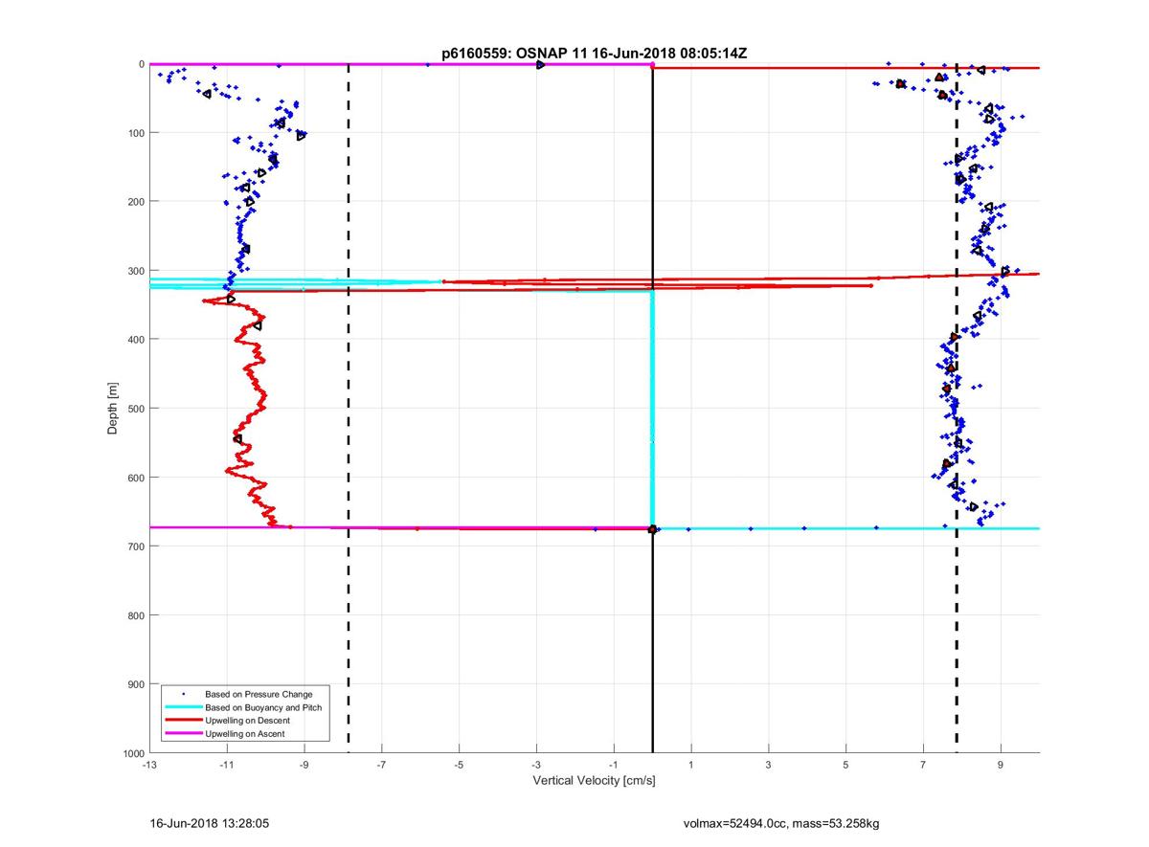Screen dimensions: 1149x847
Task: Click the "-7" velocity tick label
Action: coord(382,766)
